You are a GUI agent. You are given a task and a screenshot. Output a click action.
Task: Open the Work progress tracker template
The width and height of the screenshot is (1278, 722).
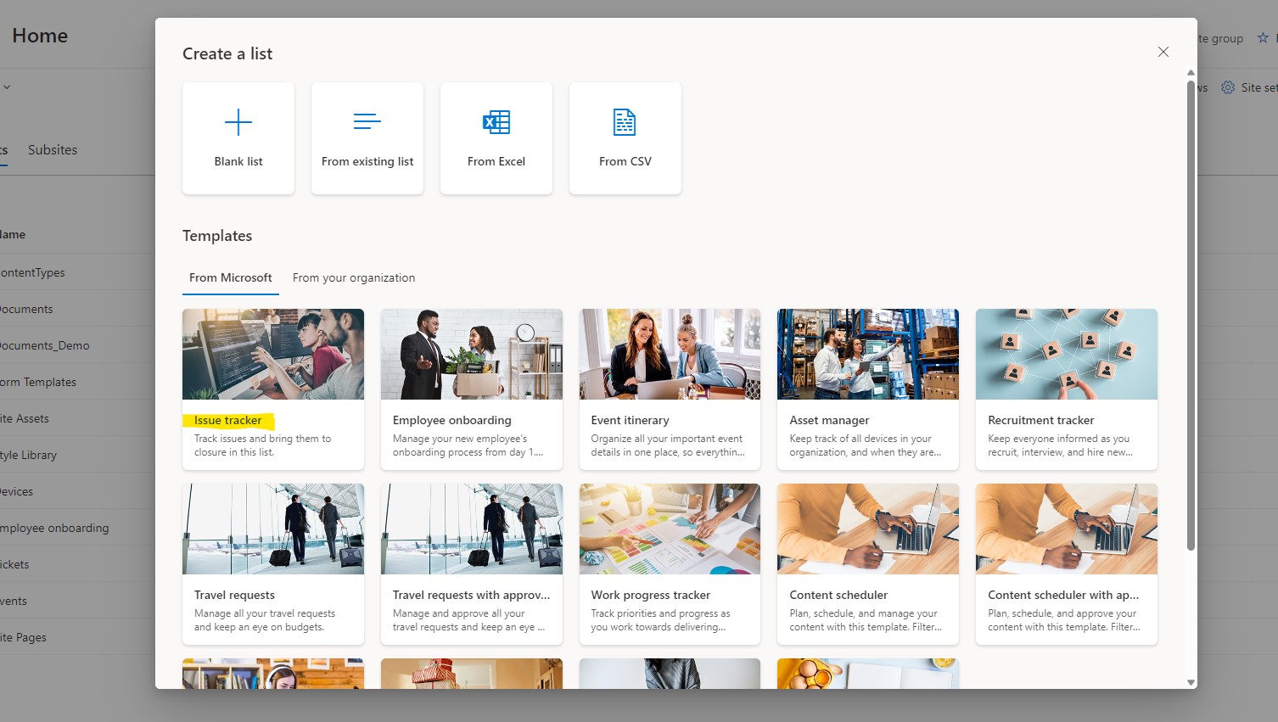[670, 563]
